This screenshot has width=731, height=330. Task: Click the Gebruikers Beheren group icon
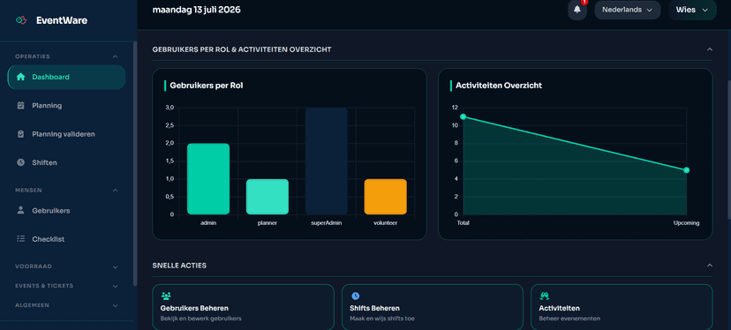point(166,296)
